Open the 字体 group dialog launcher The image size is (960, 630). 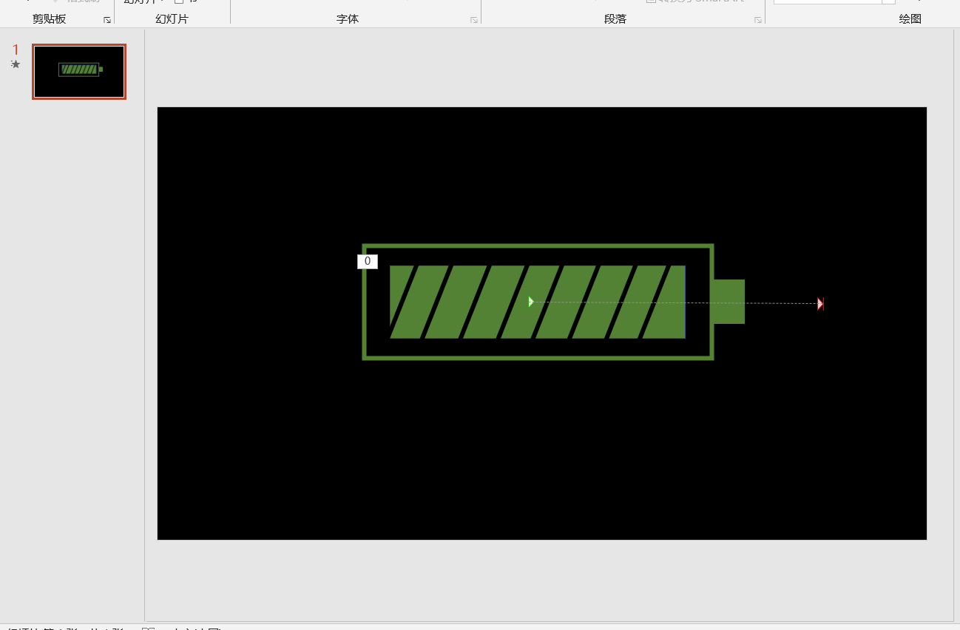(x=474, y=20)
